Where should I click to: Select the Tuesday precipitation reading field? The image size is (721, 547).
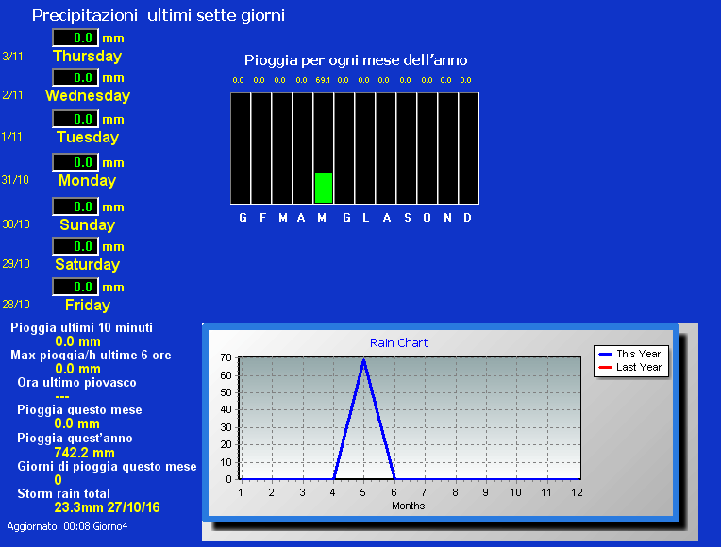pyautogui.click(x=75, y=119)
